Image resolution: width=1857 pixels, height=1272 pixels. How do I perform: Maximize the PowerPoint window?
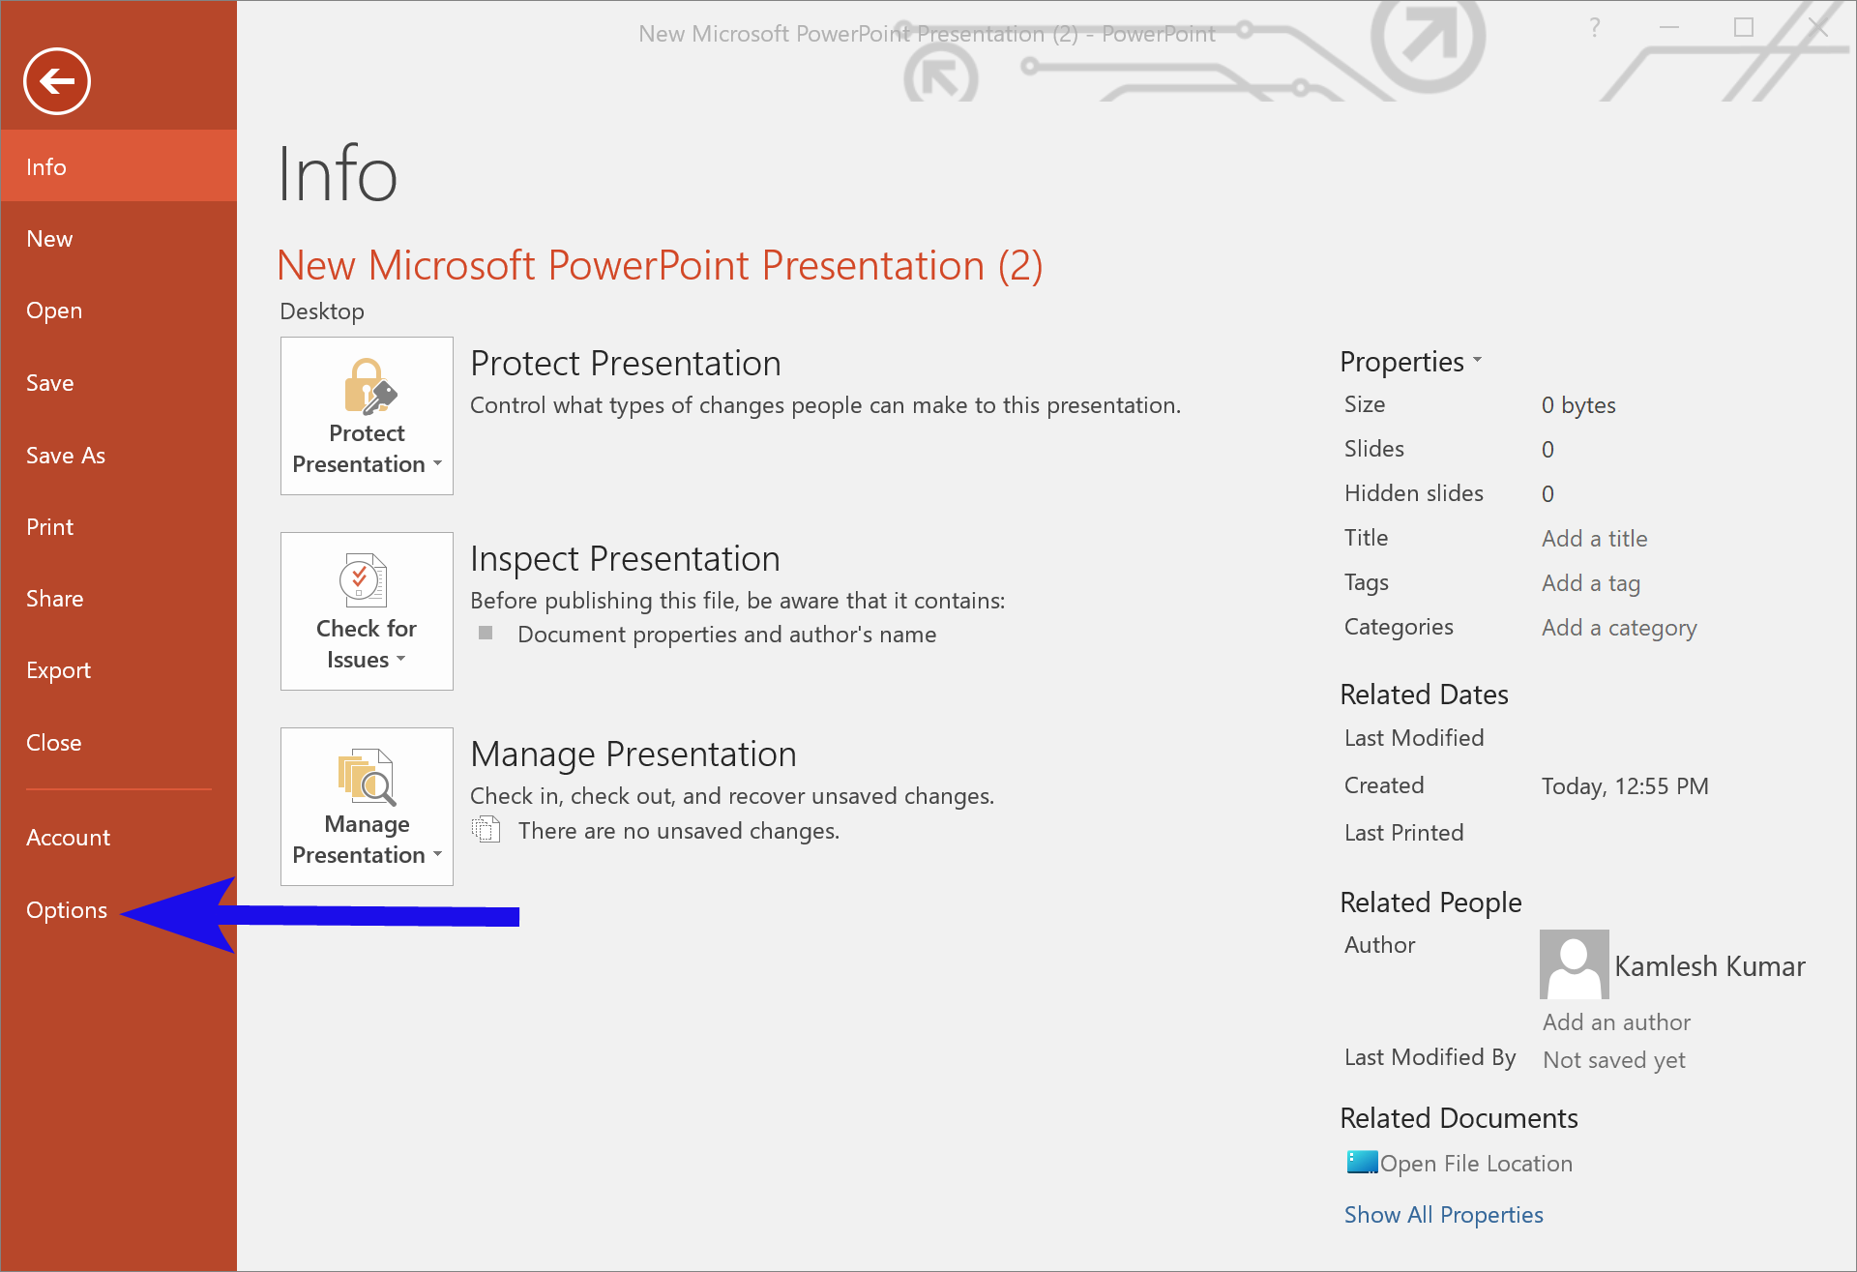1744,28
